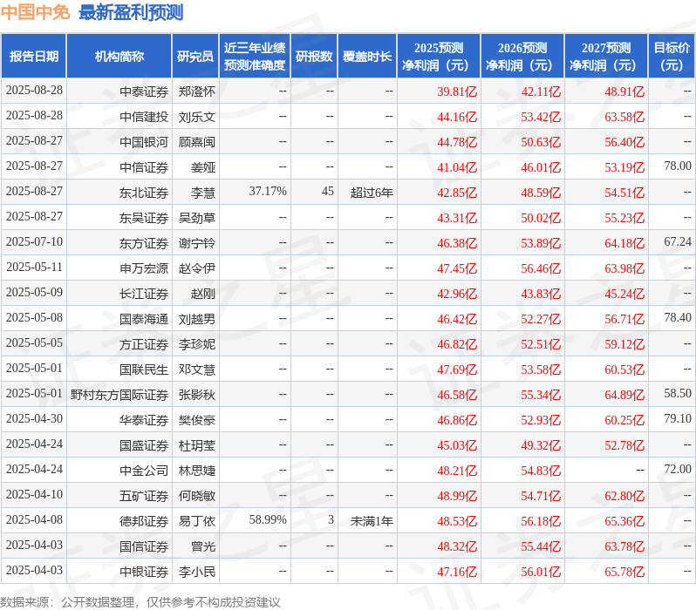Click analyst name 李慧
The height and width of the screenshot is (610, 696).
pyautogui.click(x=203, y=193)
